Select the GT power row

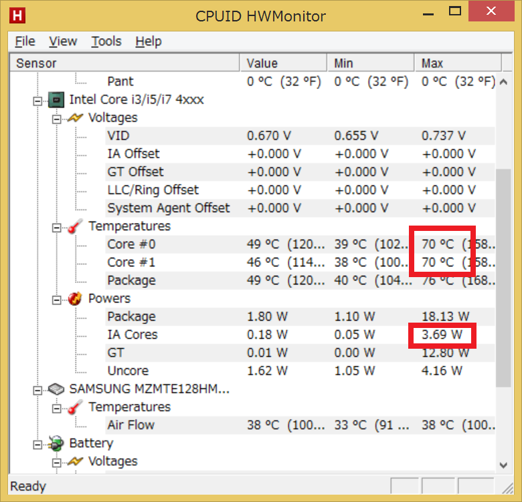pyautogui.click(x=300, y=353)
